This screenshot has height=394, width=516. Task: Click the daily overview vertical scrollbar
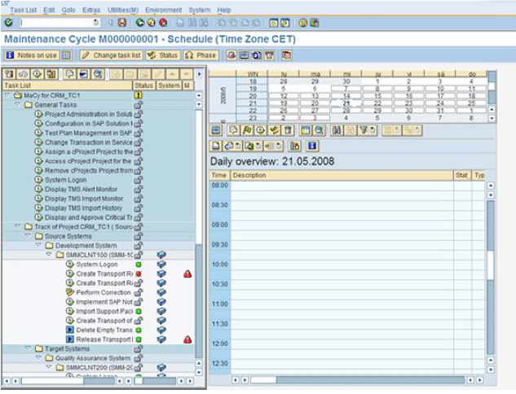pyautogui.click(x=491, y=278)
